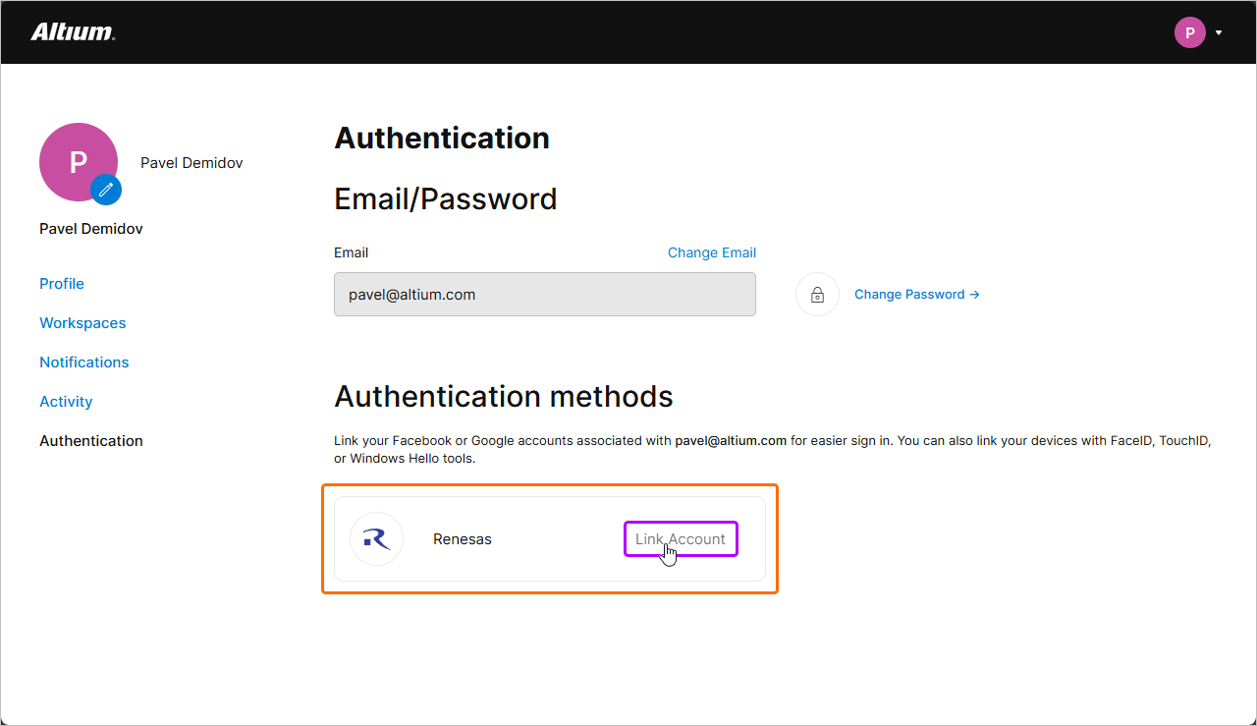1257x726 pixels.
Task: Click the Renesas provider label
Action: 463,538
